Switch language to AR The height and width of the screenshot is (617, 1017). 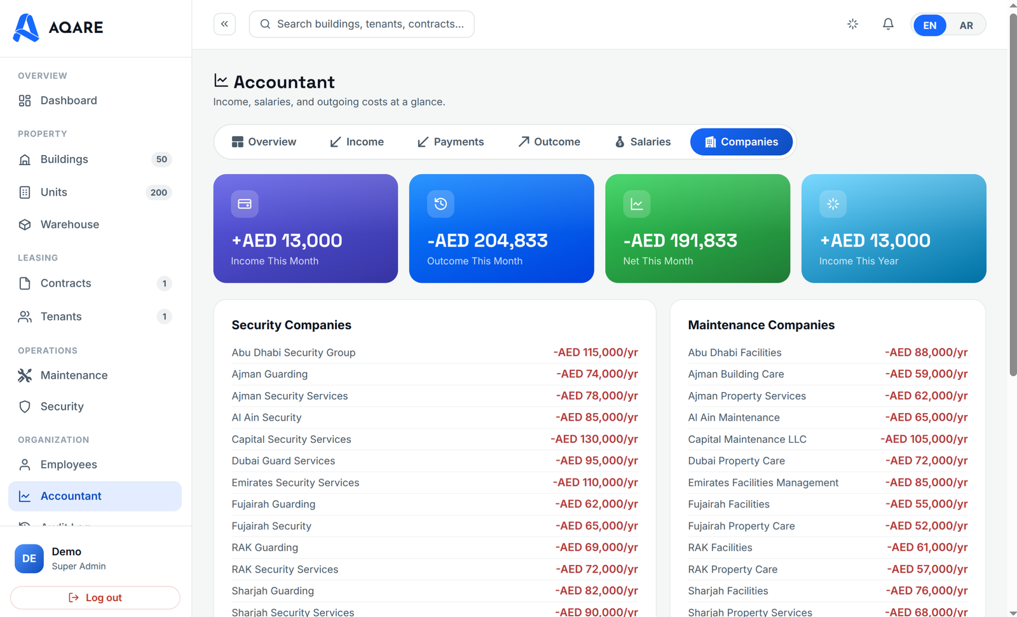pos(966,25)
